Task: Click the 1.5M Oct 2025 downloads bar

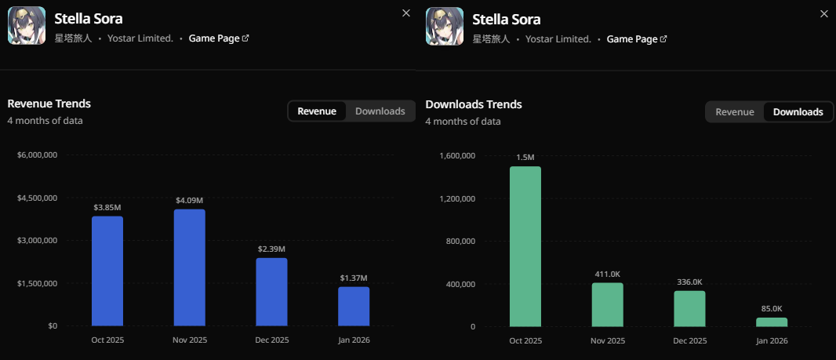Action: point(525,246)
